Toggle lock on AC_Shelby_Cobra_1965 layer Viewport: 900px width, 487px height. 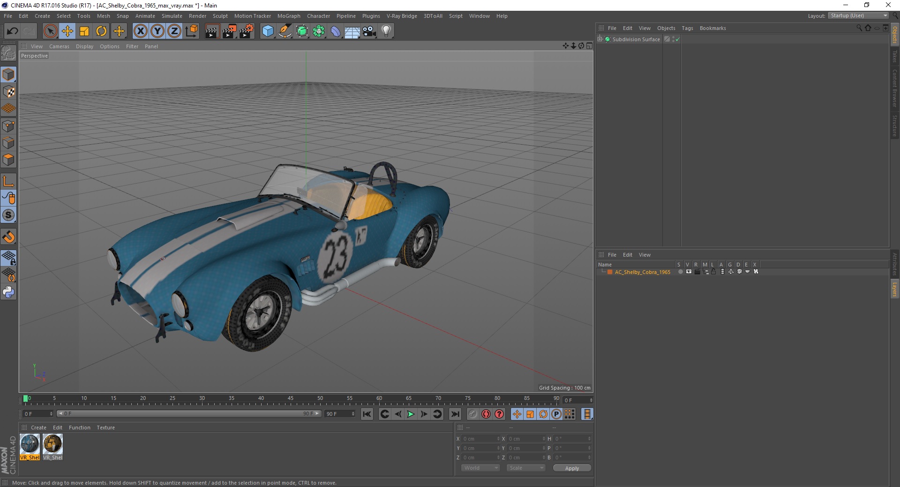pyautogui.click(x=713, y=272)
